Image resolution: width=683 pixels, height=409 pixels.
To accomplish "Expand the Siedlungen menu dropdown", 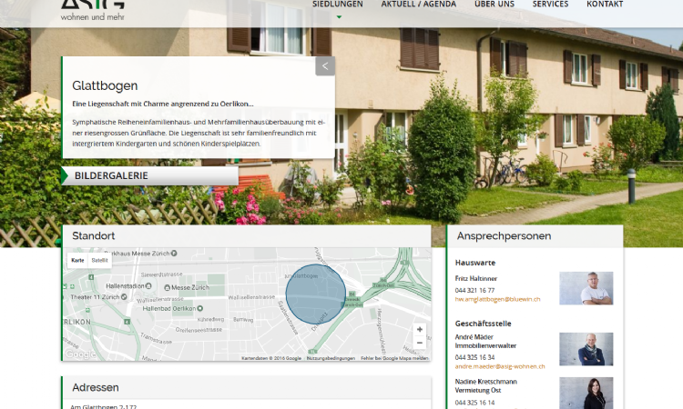I will point(338,5).
